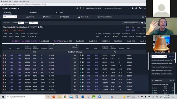The height and width of the screenshot is (99, 177).
Task: Open All Accounts selector dropdown
Action: (117, 8)
